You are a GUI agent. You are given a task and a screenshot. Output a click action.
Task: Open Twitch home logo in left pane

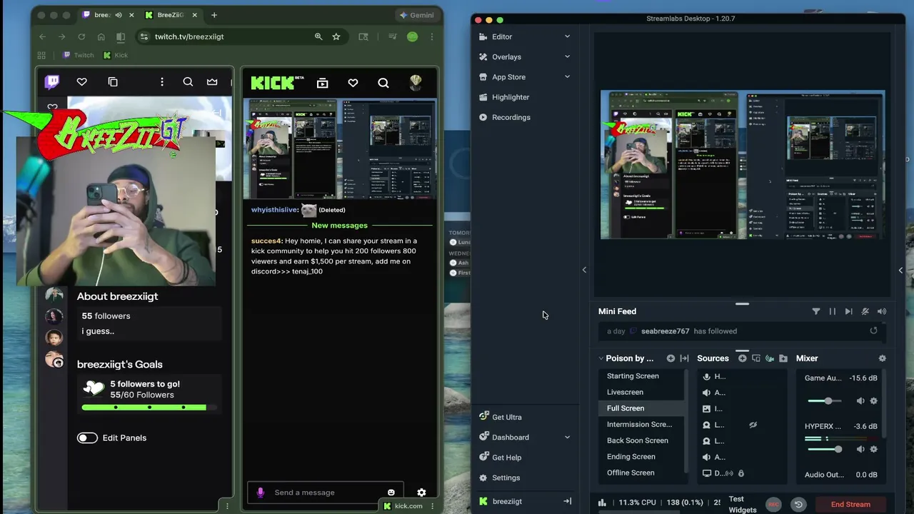pos(52,82)
